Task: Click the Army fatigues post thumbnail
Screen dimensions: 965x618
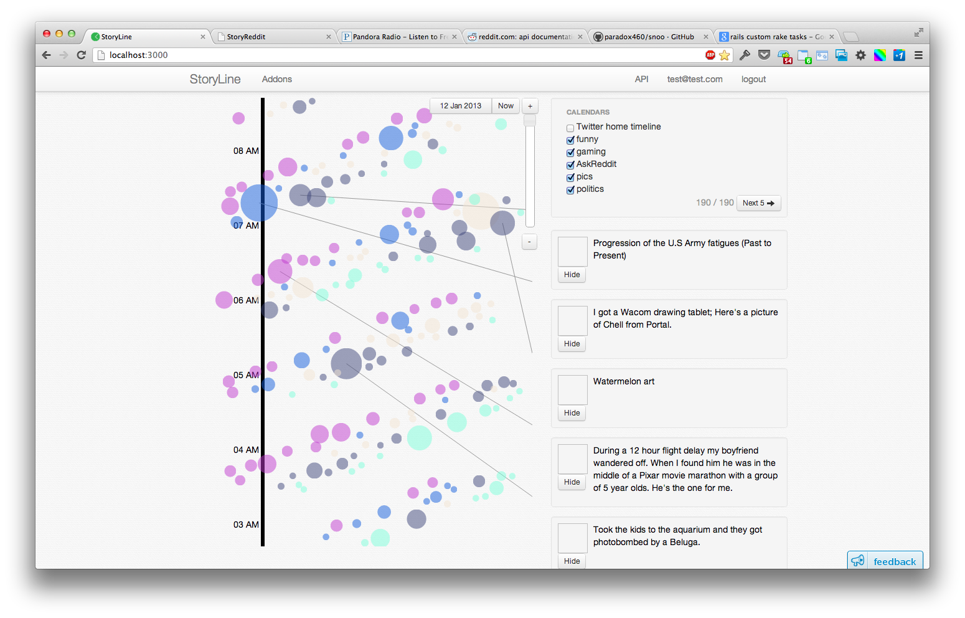Action: [x=572, y=252]
